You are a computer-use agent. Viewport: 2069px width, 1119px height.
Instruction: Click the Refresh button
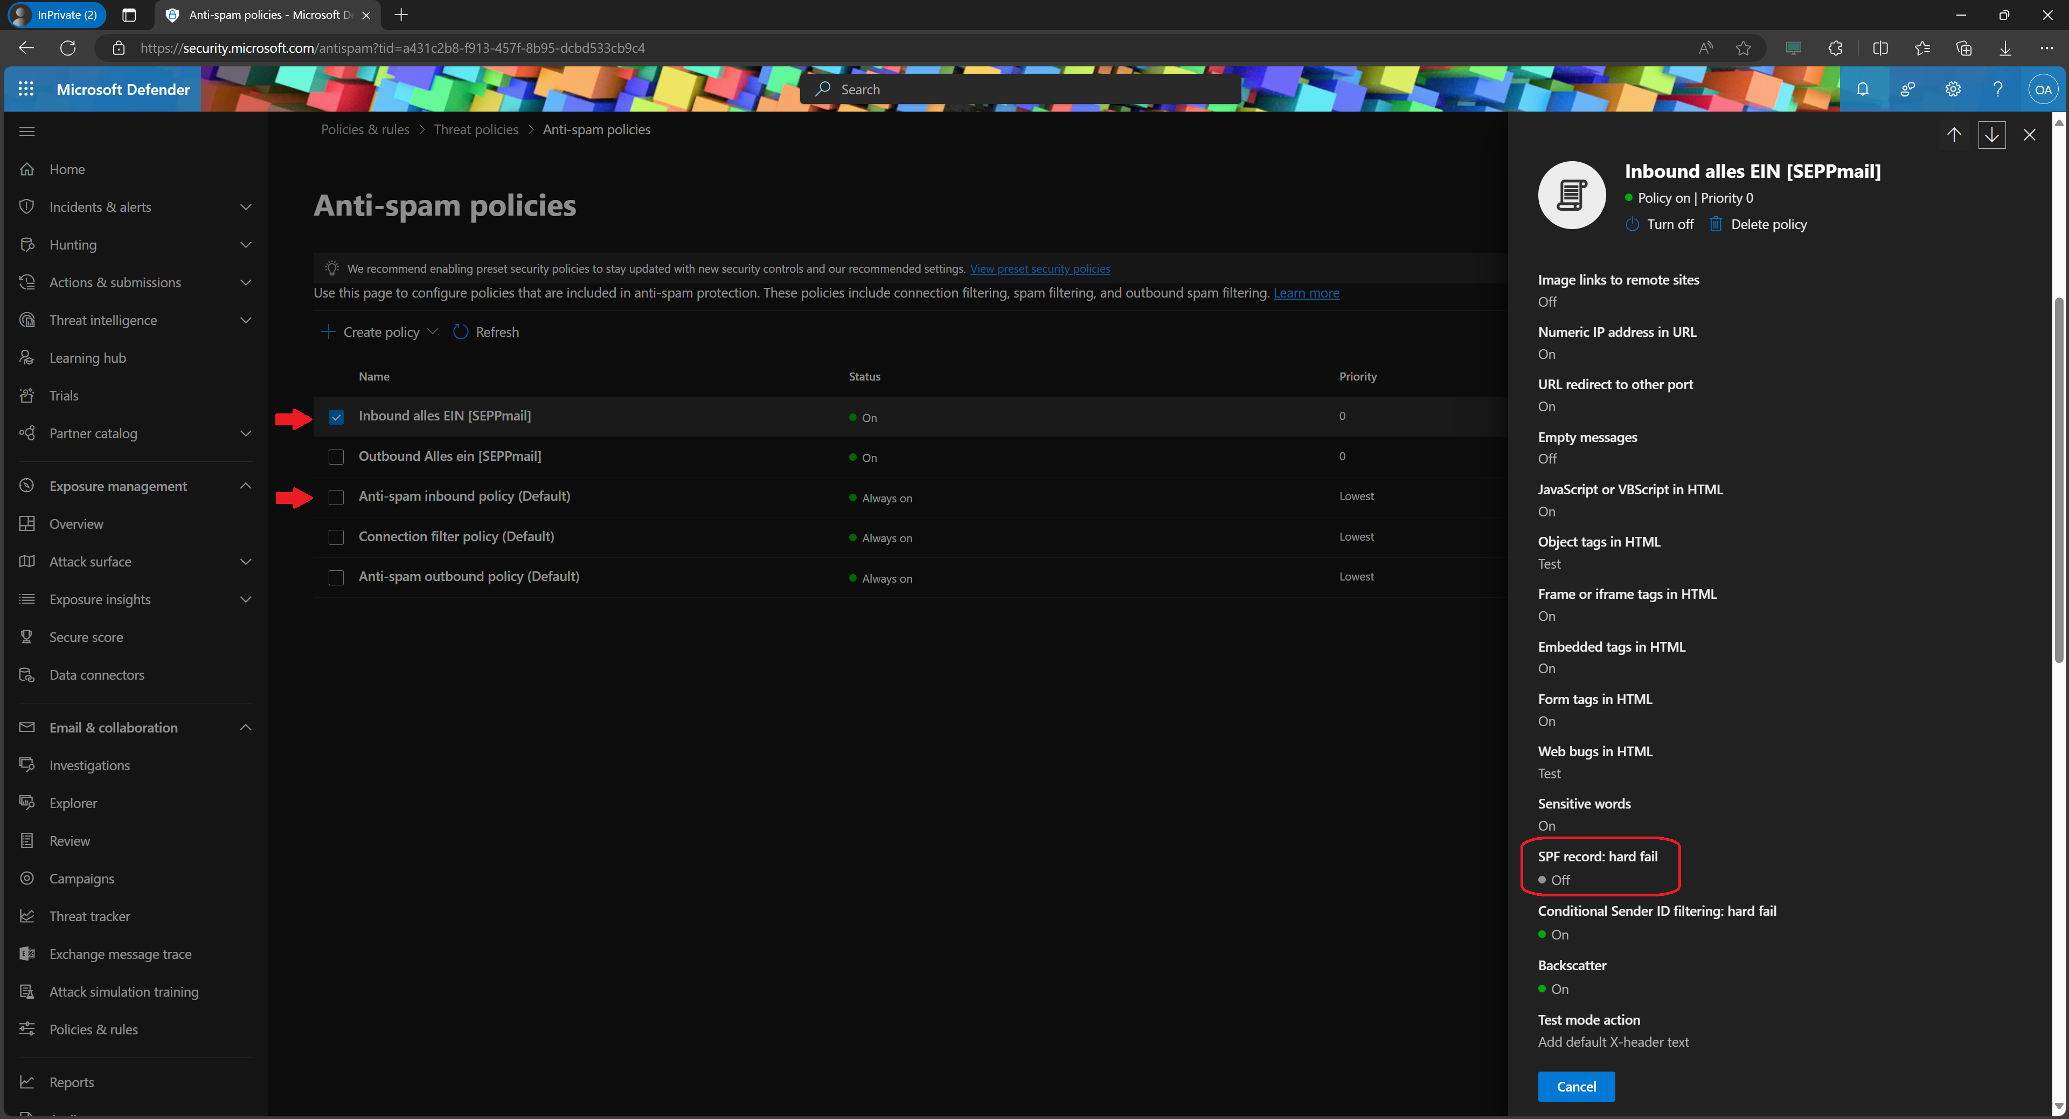point(488,331)
